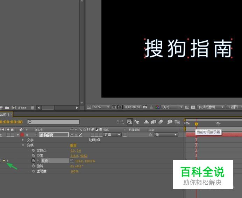The height and width of the screenshot is (198, 242).
Task: Click the 重置 reset link
Action: point(73,145)
